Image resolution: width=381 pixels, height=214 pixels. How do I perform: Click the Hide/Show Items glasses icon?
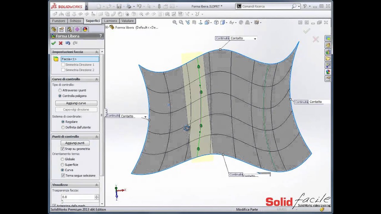(232, 22)
